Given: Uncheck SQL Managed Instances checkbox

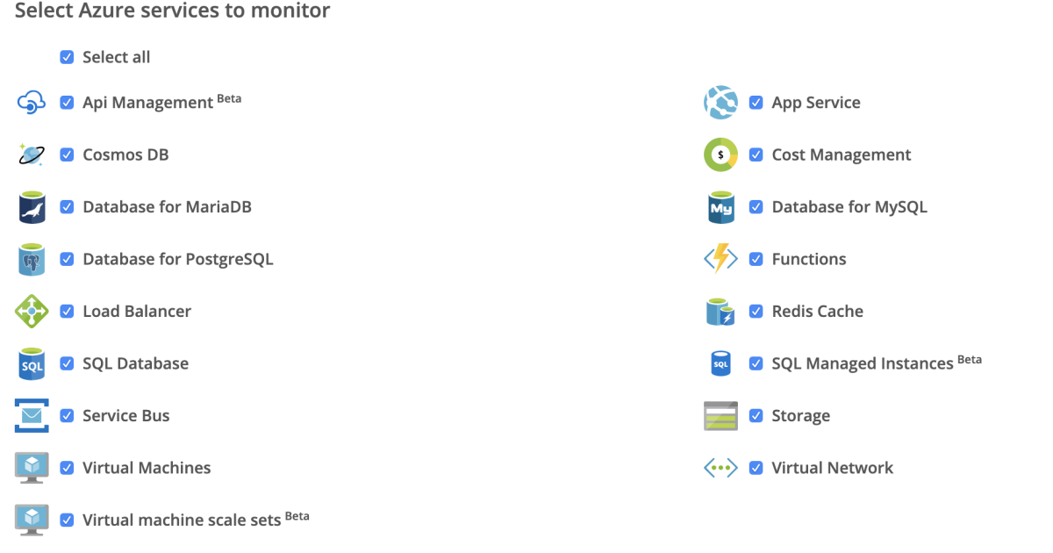Looking at the screenshot, I should click(756, 363).
